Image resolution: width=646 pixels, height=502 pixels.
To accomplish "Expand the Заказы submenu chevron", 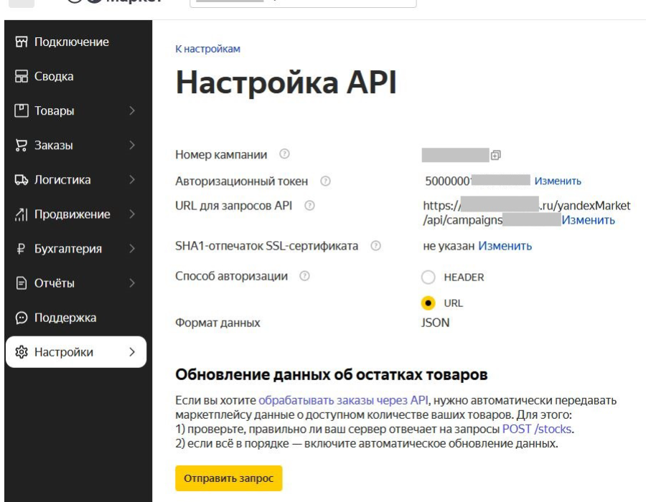I will click(x=132, y=146).
